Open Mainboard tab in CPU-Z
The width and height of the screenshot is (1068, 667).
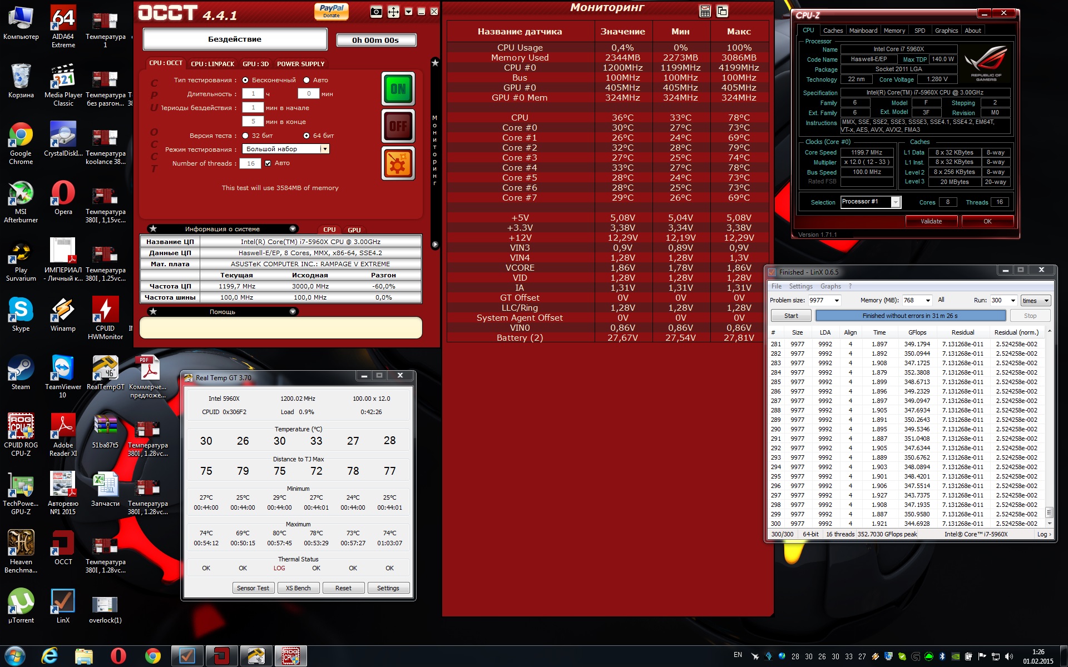(863, 31)
